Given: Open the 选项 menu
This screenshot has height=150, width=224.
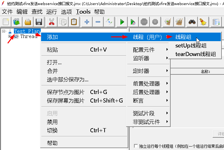Looking at the screenshot, I should [66, 12].
